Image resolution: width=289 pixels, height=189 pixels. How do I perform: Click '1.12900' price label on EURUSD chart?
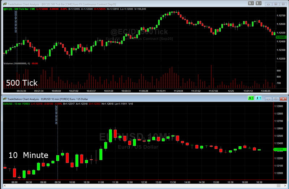point(279,106)
